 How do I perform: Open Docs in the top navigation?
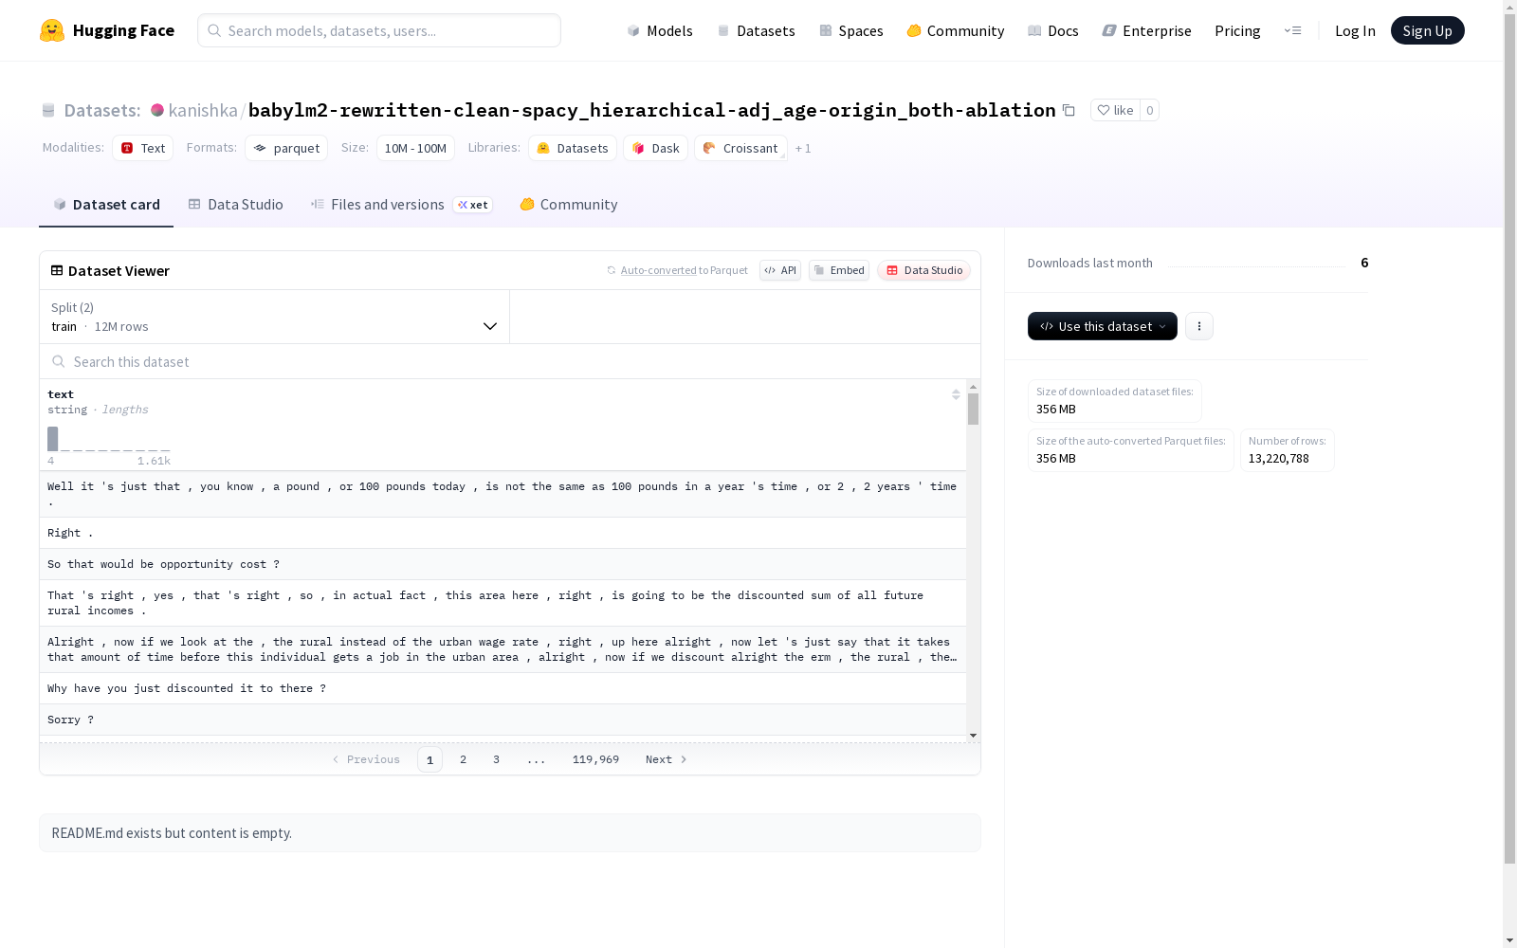(1053, 30)
